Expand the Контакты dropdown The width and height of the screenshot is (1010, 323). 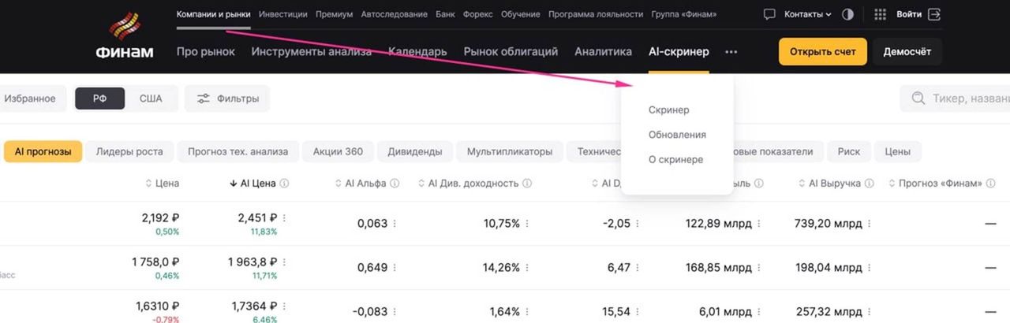click(x=808, y=14)
